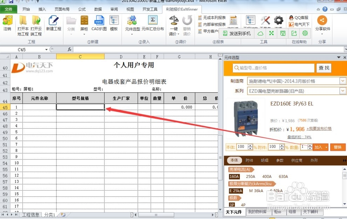Open the 加入 button dropdown arrow
The image size is (347, 219).
(326, 147)
